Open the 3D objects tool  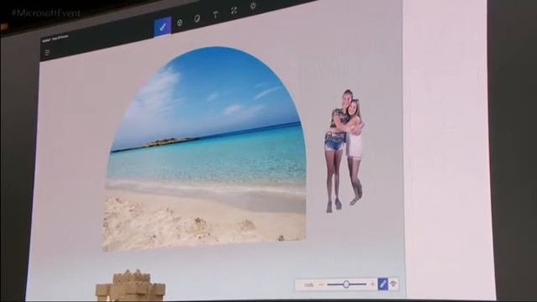click(x=180, y=23)
